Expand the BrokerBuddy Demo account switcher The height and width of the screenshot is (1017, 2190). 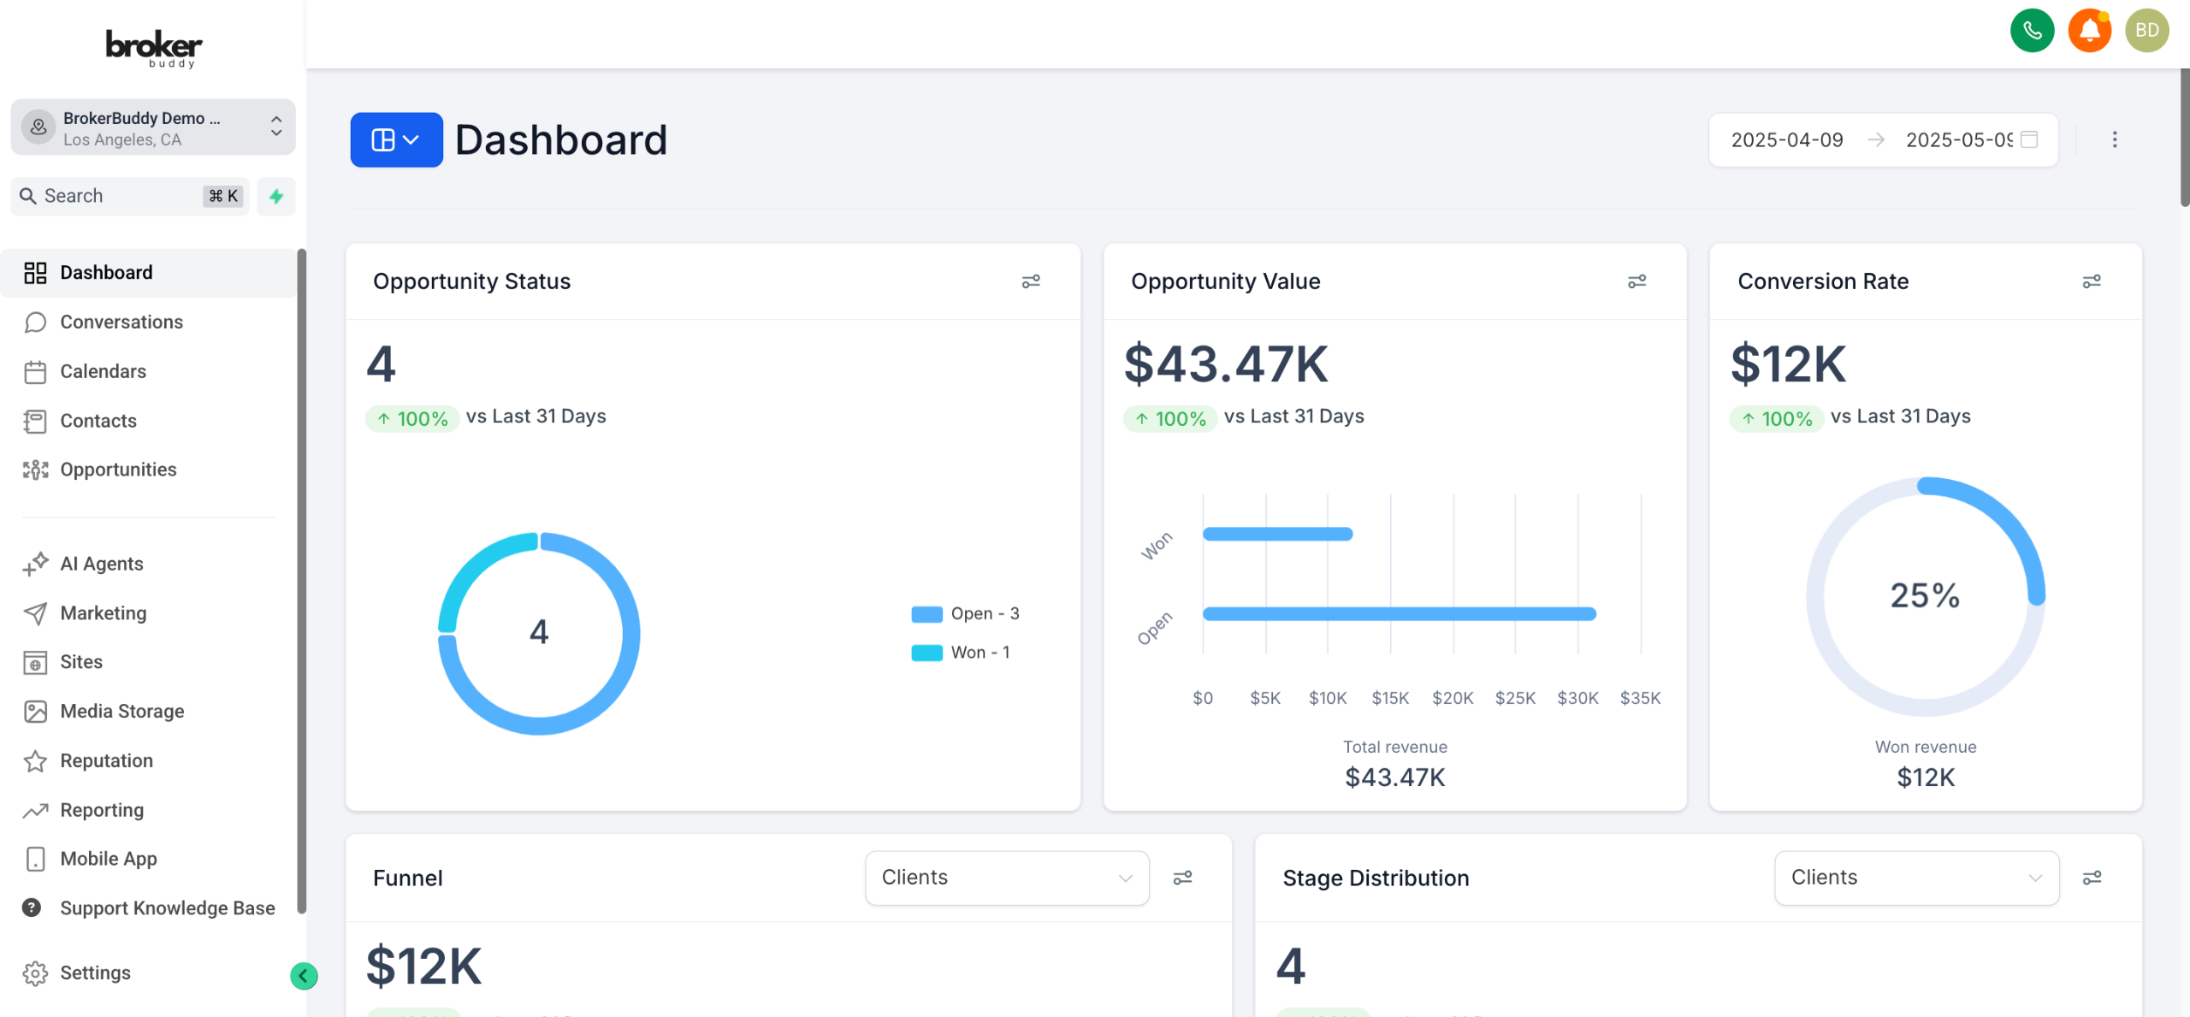[x=153, y=127]
